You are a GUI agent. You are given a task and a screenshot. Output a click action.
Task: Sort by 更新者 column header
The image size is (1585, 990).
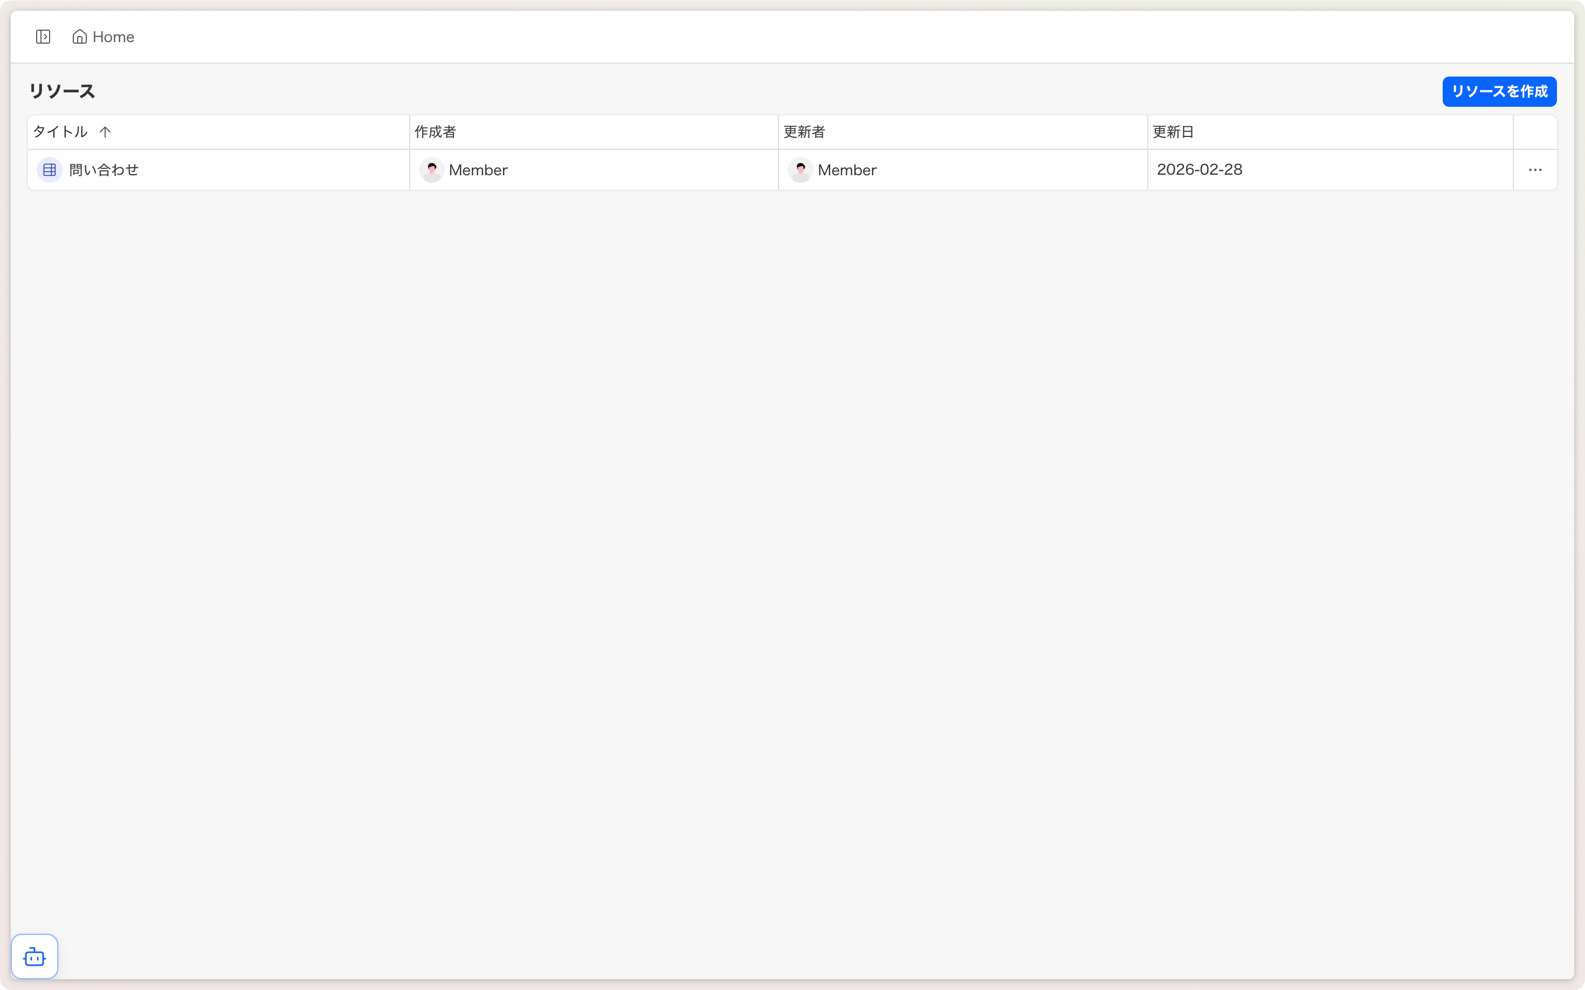804,132
